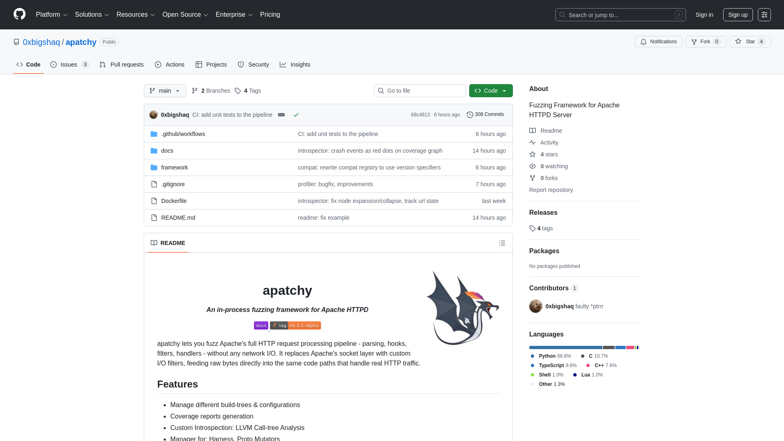Click the Notifications bell
784x441 pixels.
tap(658, 42)
